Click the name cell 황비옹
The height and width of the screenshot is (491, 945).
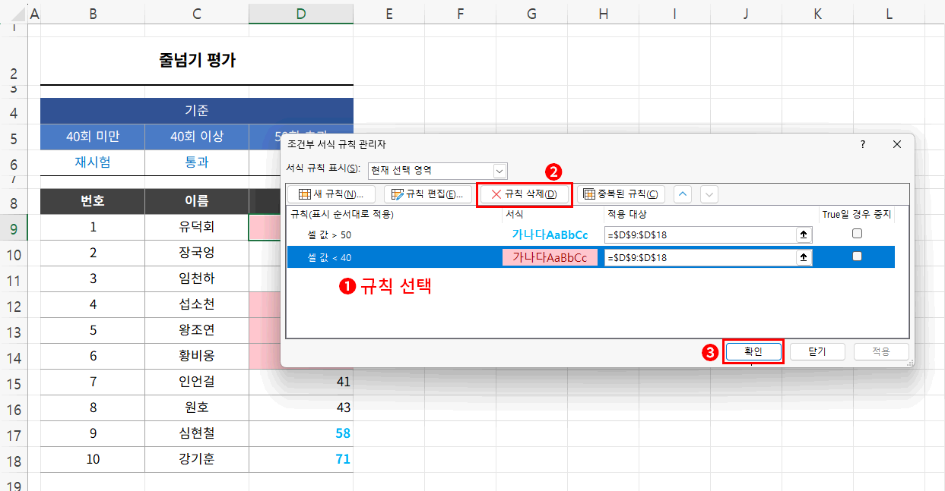(197, 357)
